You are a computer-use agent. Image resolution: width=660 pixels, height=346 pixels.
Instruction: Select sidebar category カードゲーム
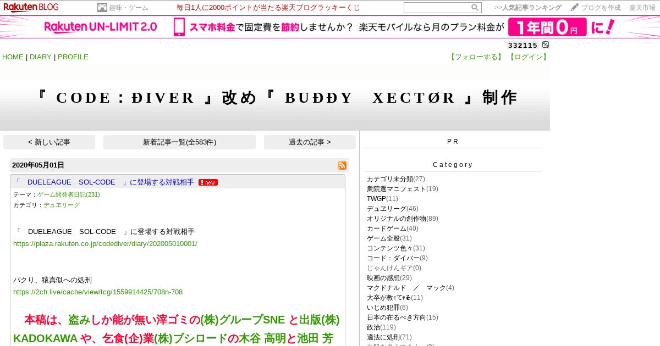(x=386, y=228)
